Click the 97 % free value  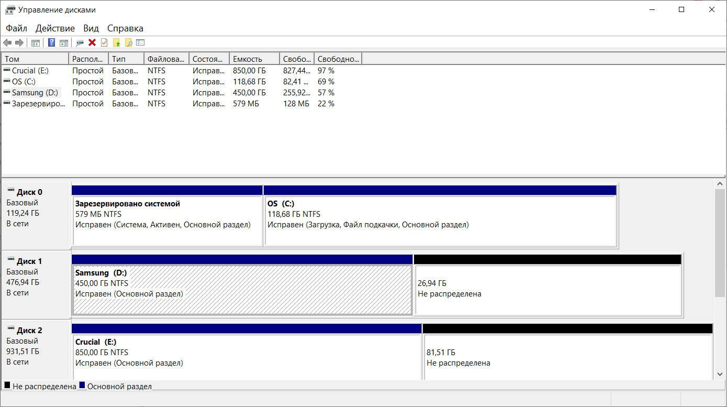tap(326, 70)
